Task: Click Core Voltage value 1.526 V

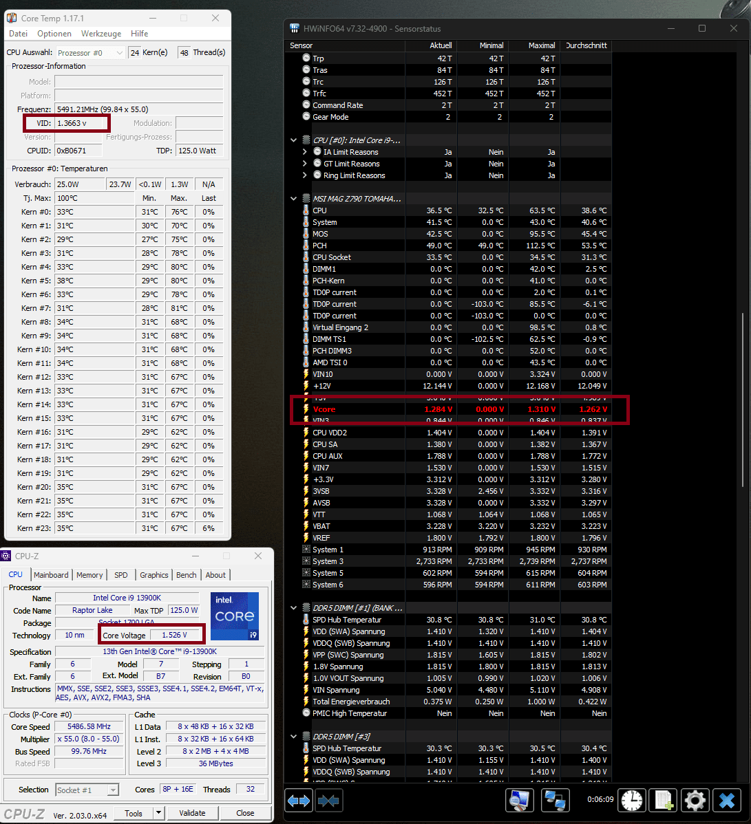Action: click(x=175, y=636)
